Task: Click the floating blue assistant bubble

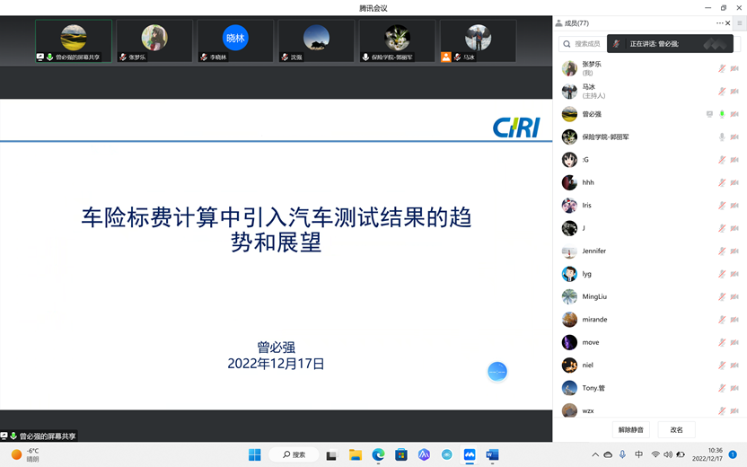Action: [x=497, y=371]
